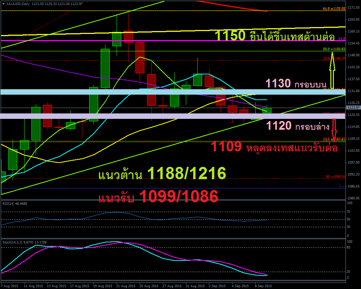The image size is (361, 289).
Task: Click the RSI(14) 48.4680 indicator label
Action: pyautogui.click(x=14, y=203)
